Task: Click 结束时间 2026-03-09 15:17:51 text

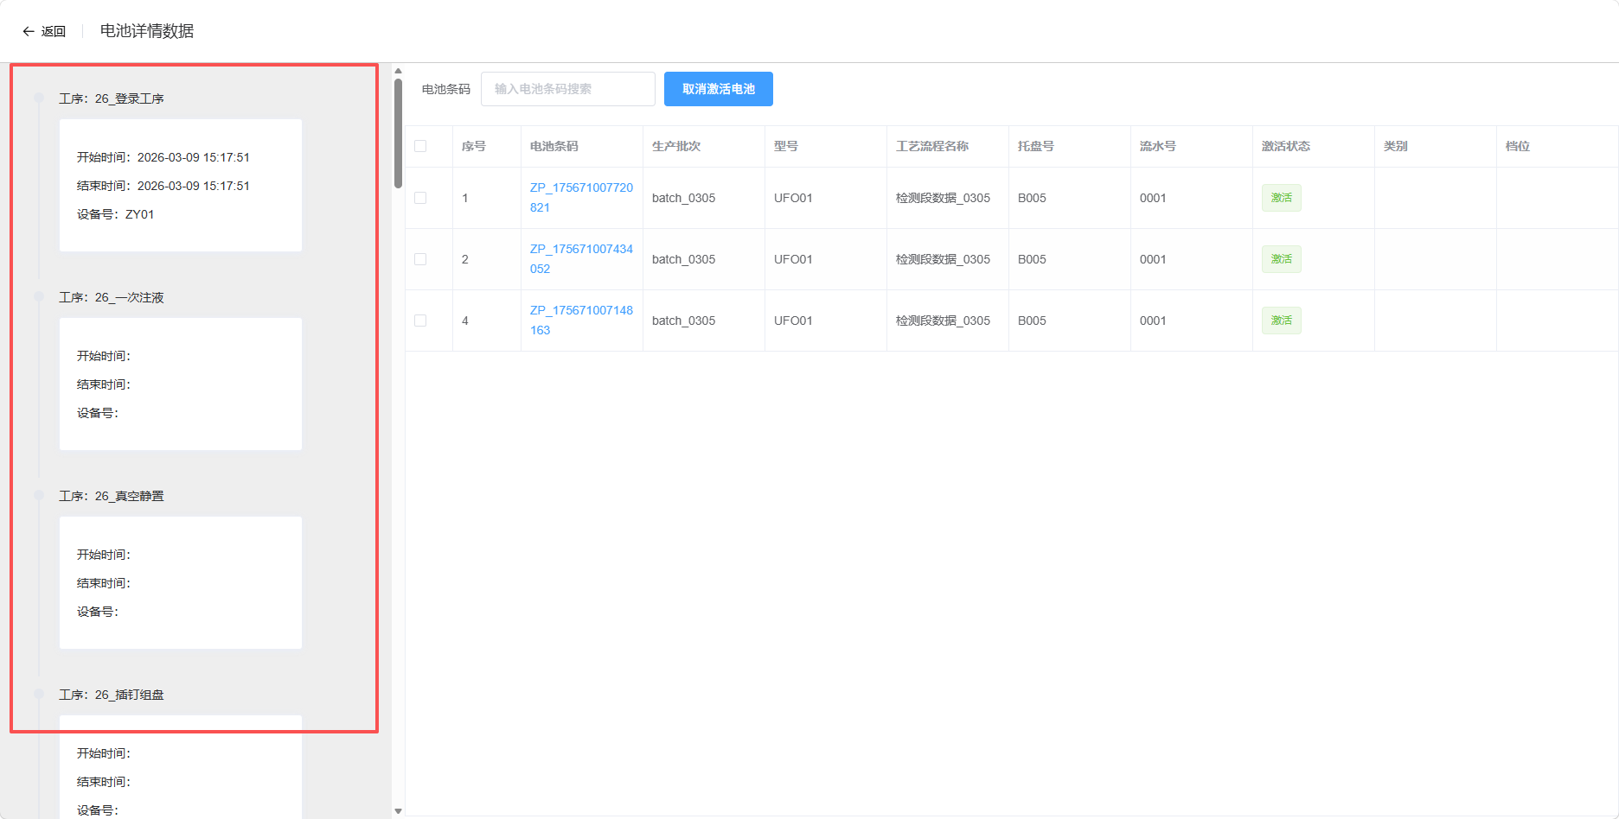Action: pyautogui.click(x=163, y=186)
